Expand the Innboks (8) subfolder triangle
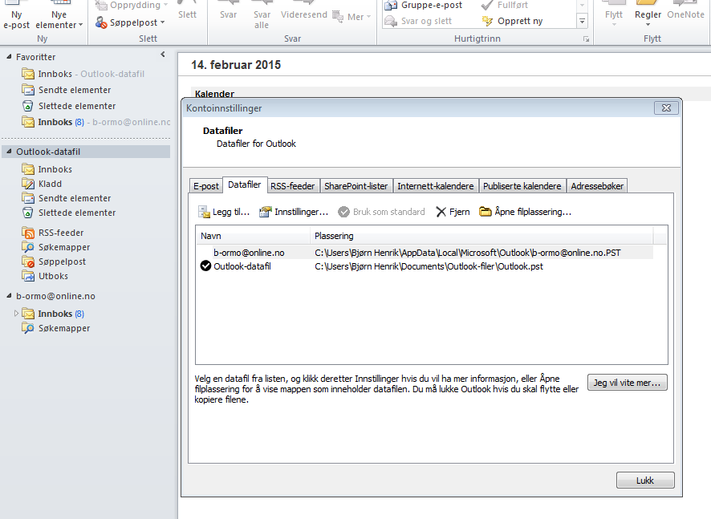 [16, 313]
